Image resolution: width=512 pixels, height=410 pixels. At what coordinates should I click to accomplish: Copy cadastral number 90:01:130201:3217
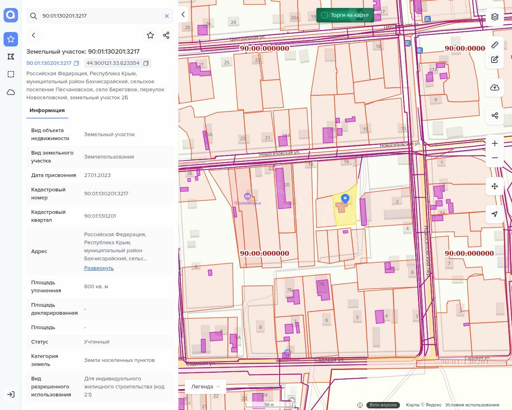pos(76,63)
